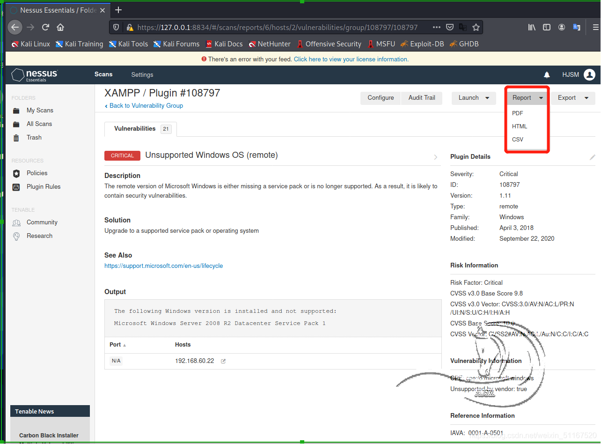Open Firefox hamburger menu
Screen dimensions: 601x444
click(x=596, y=27)
